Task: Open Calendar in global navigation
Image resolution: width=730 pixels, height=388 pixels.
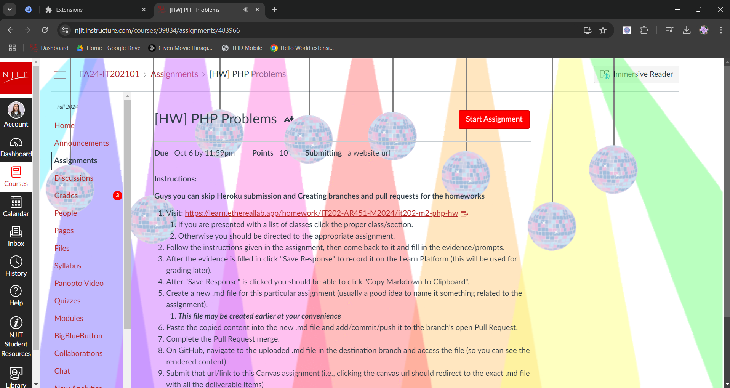Action: coord(16,207)
